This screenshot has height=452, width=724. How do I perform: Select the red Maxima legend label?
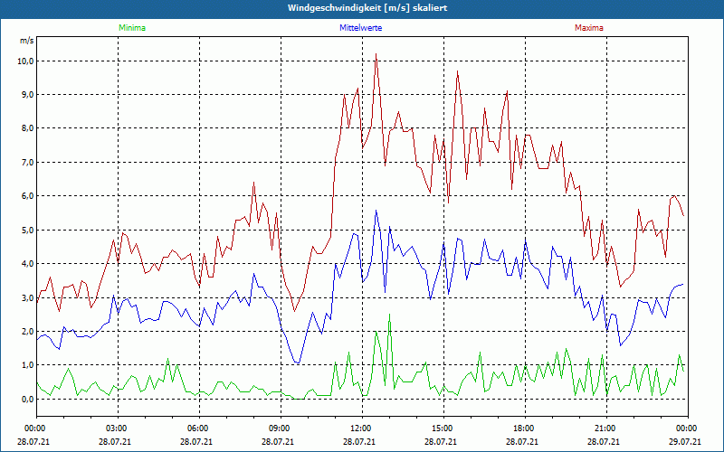[589, 28]
